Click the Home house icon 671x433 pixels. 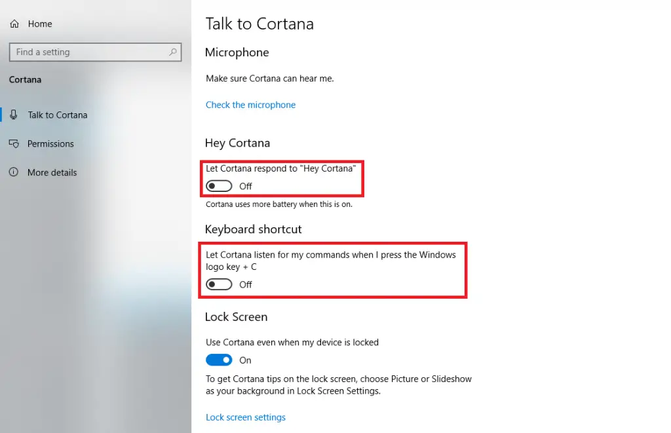(14, 24)
